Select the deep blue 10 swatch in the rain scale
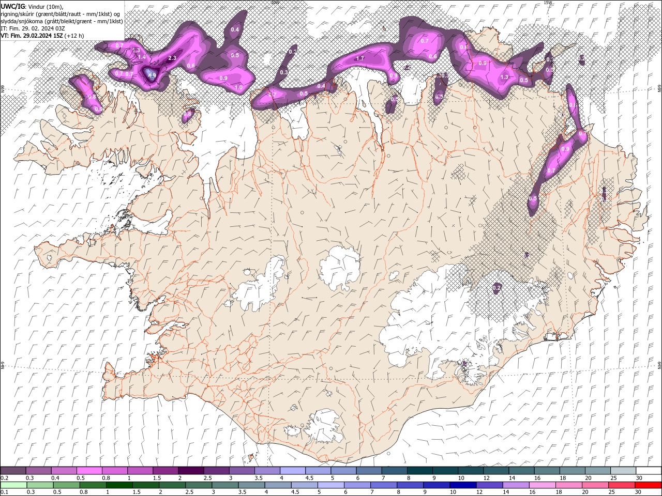662x496 pixels. (x=463, y=485)
